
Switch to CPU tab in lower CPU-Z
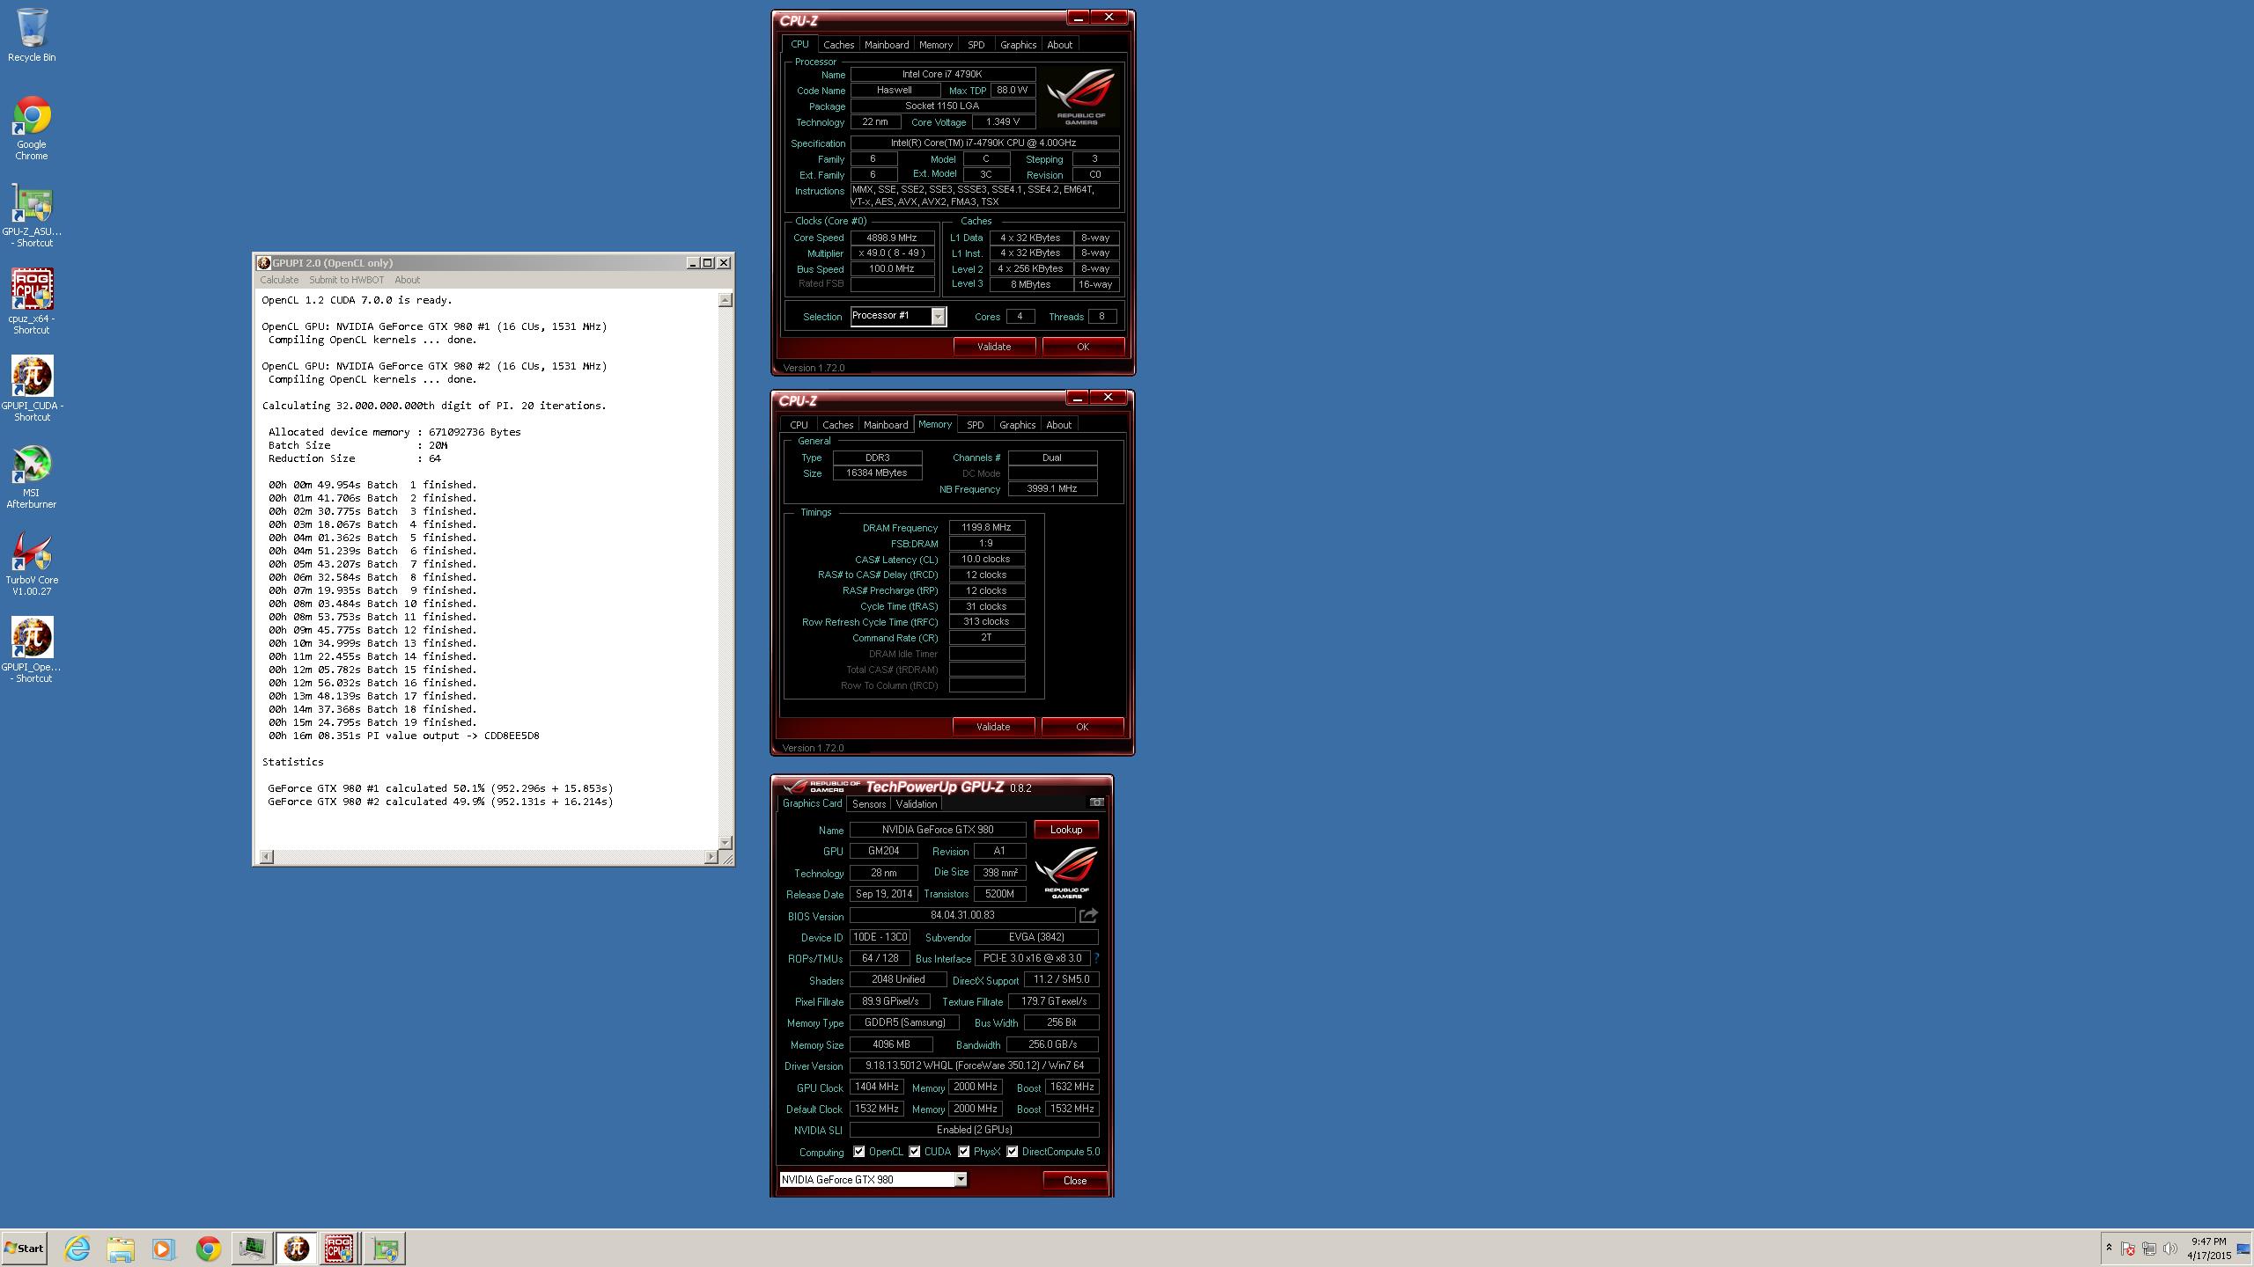799,425
